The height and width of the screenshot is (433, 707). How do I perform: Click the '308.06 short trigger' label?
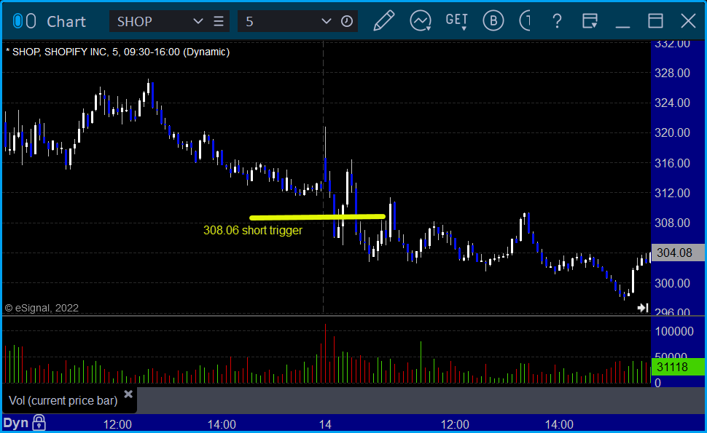253,231
